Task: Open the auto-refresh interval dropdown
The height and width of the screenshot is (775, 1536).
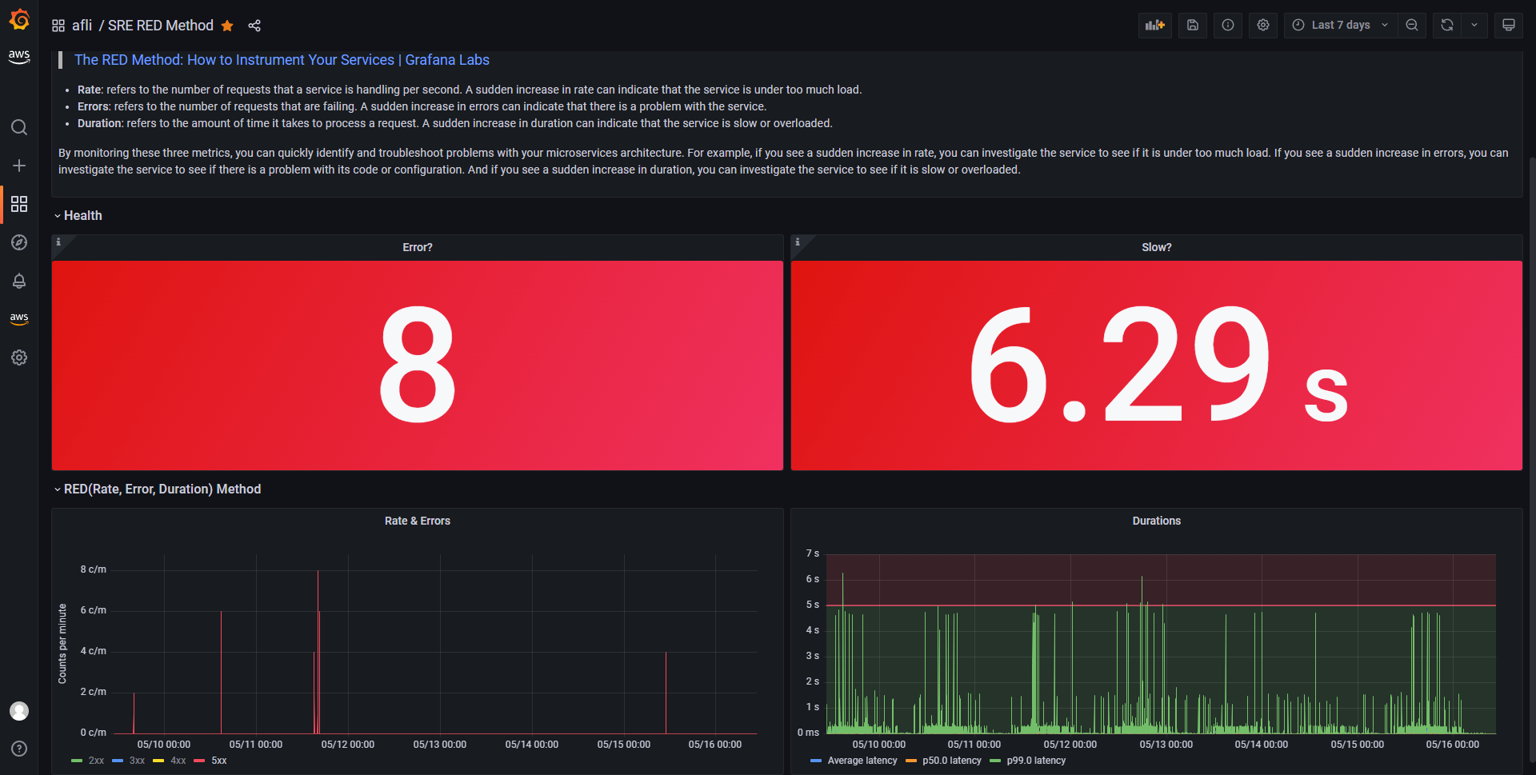Action: [1474, 25]
